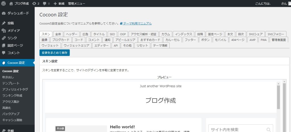Screen dimensions: 291x132
Task: Open アフィリエイトタグ submenu item
Action: coord(15,89)
